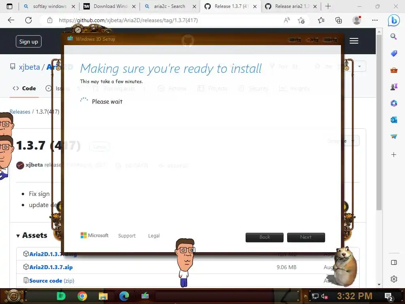The width and height of the screenshot is (405, 304).
Task: Open the green notes app on taskbar
Action: 61,296
